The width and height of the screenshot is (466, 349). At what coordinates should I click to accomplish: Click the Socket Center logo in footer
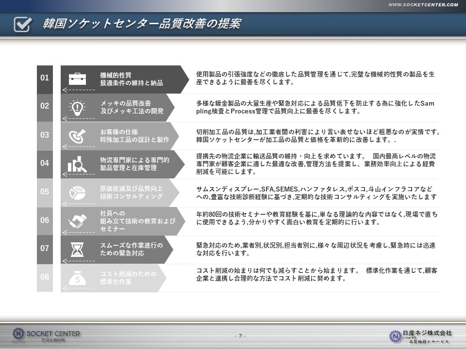tap(47, 334)
